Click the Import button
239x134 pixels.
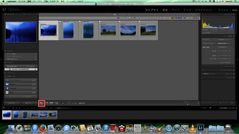12,103
